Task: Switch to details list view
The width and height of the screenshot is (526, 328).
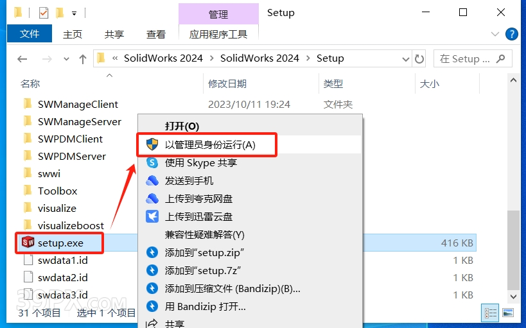Action: 491,313
